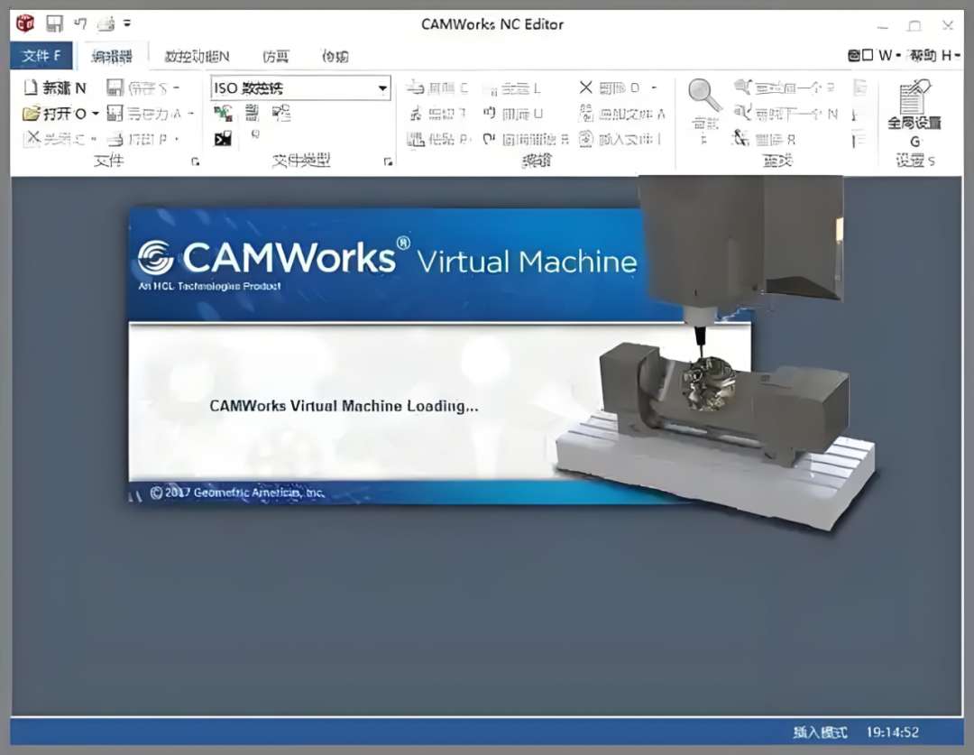Open the 文件类型 group dialog launcher
This screenshot has height=755, width=974.
(388, 161)
